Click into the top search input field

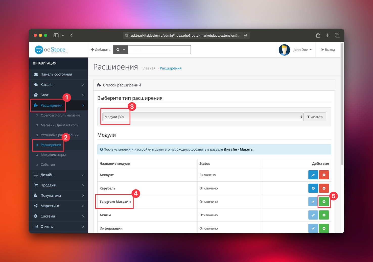click(x=159, y=50)
